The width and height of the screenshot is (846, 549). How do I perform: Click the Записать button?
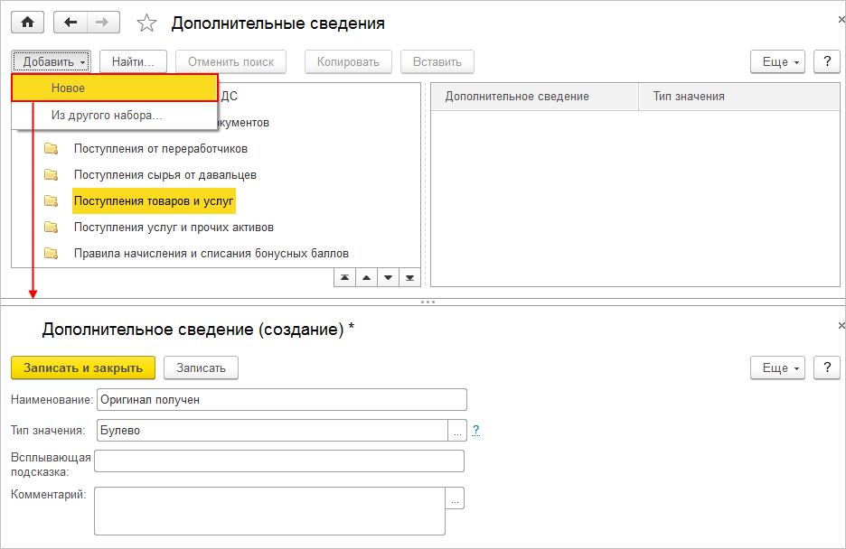(x=201, y=368)
